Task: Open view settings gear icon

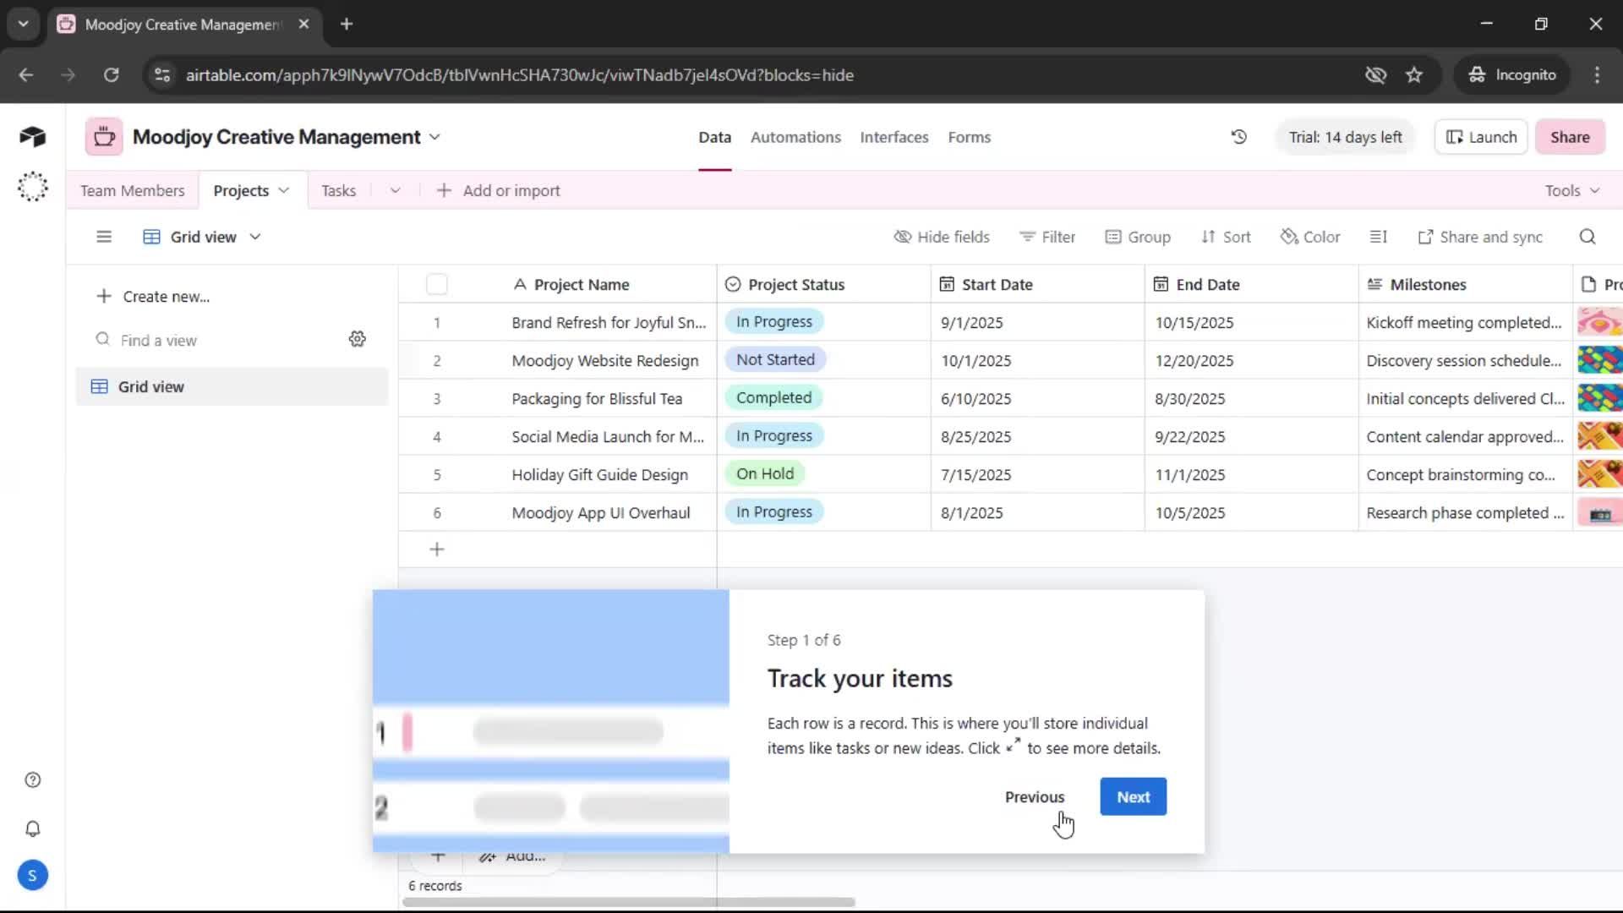Action: 357,339
